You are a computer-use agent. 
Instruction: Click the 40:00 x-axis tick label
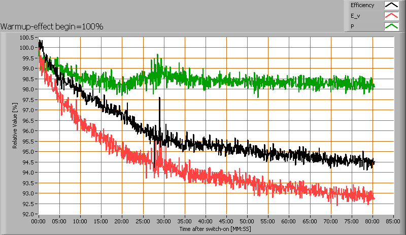206,221
